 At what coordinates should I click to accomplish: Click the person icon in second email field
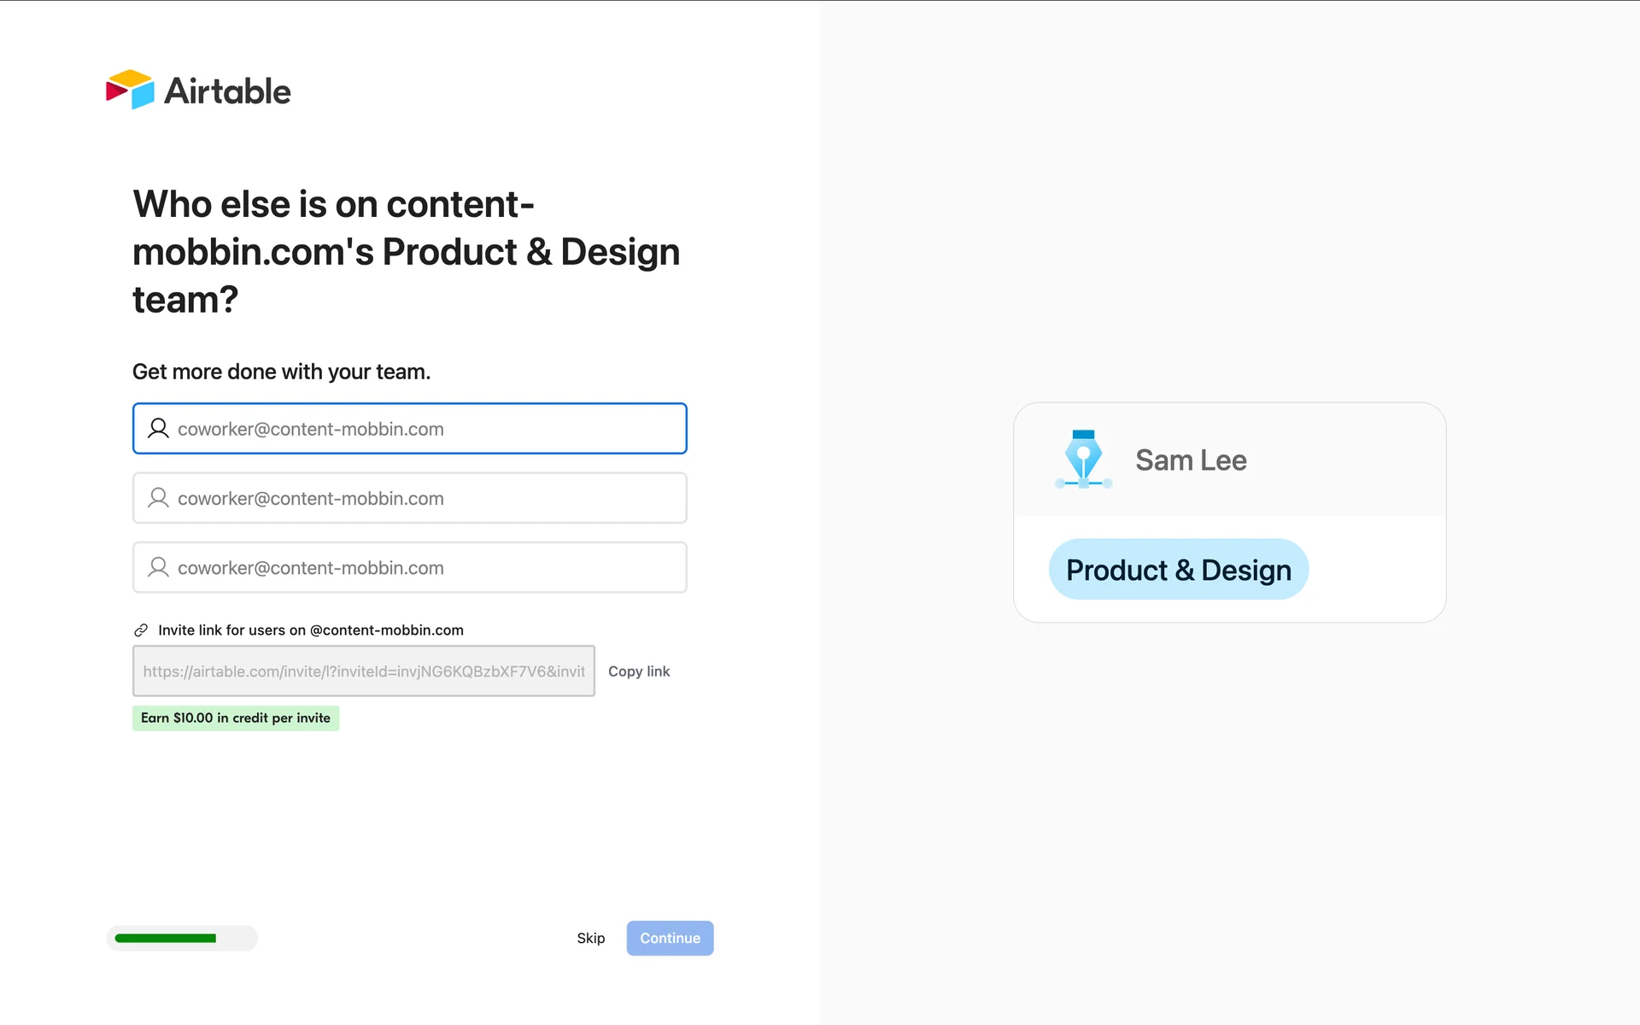click(x=158, y=498)
